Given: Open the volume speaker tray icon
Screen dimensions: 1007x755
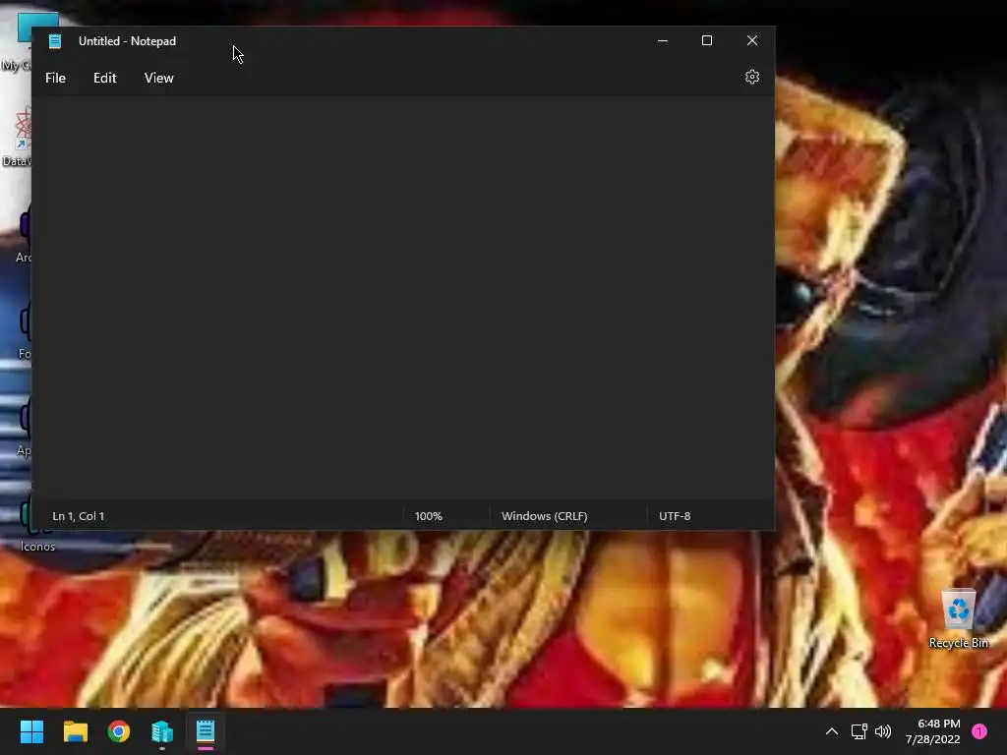Looking at the screenshot, I should tap(883, 731).
